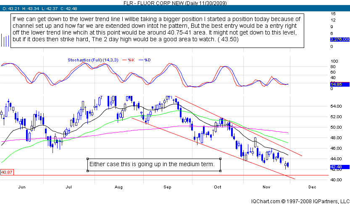Viewport: 350px width, 204px height.
Task: Click the 50.00 price axis label
Action: coord(336,127)
